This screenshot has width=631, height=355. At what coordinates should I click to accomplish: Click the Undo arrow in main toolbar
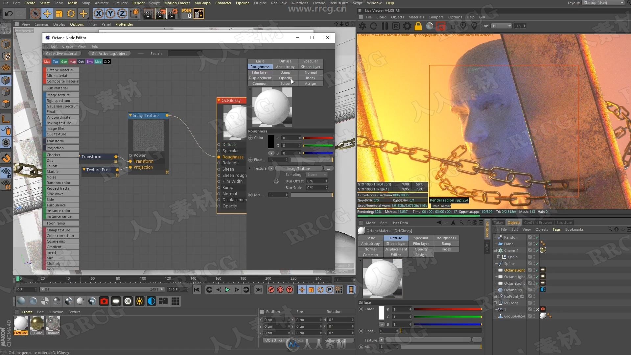[9, 13]
